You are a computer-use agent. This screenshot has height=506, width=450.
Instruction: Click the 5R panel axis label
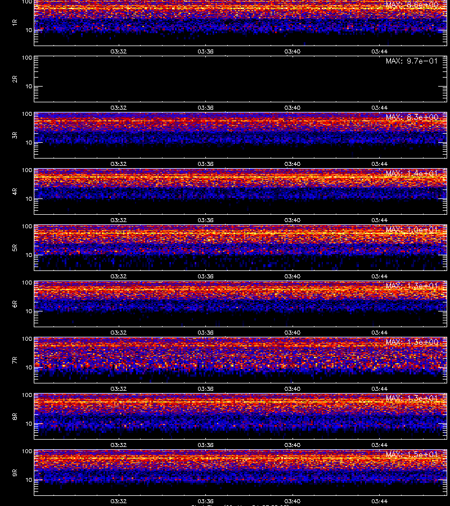(x=15, y=247)
